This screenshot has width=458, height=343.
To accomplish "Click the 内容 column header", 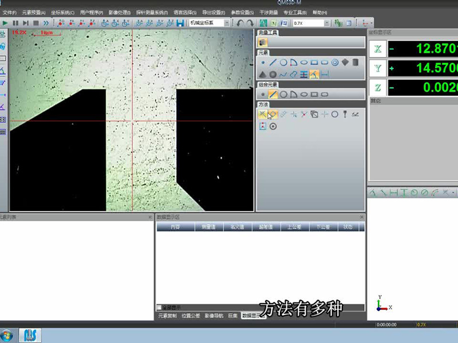I will click(x=176, y=227).
